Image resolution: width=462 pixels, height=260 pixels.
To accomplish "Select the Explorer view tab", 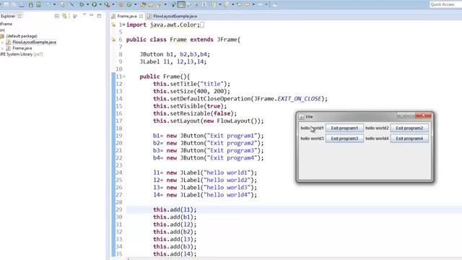I will [x=8, y=16].
